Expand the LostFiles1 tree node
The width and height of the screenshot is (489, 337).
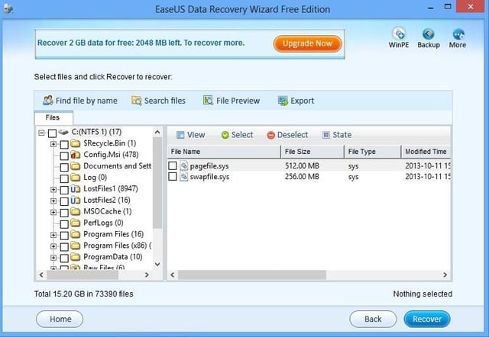coord(53,190)
